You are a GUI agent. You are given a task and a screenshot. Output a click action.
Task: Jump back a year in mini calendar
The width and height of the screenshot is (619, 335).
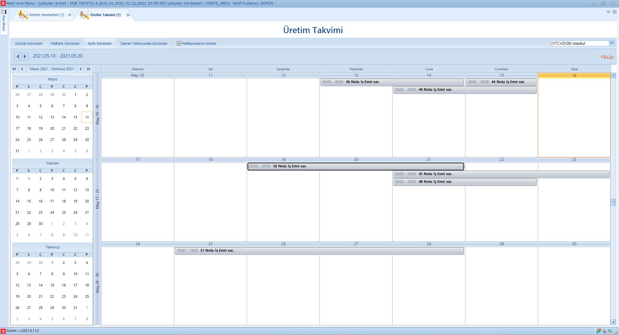14,69
